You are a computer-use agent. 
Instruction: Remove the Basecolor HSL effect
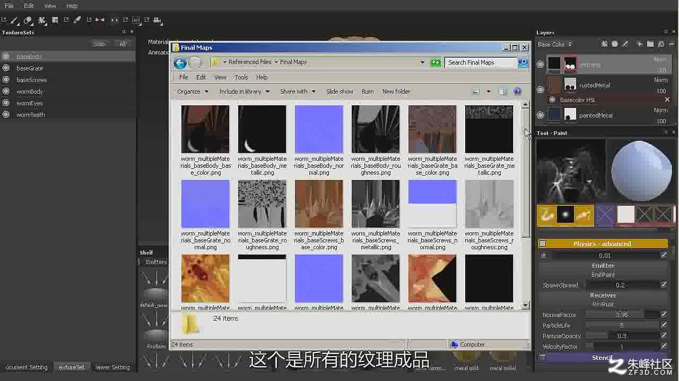tap(667, 99)
